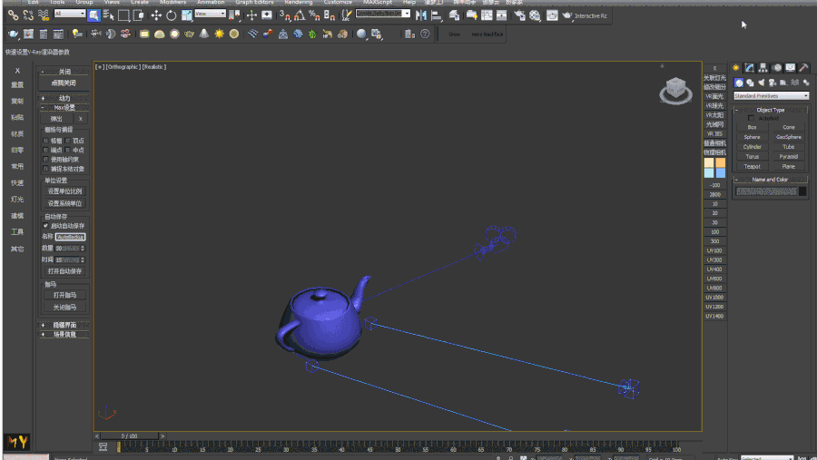Click the Teapot primitive button
817x460 pixels.
tap(752, 167)
